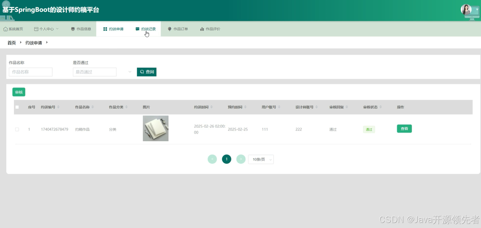
Task: Expand the 个人中心 dropdown chevron
Action: [57, 29]
